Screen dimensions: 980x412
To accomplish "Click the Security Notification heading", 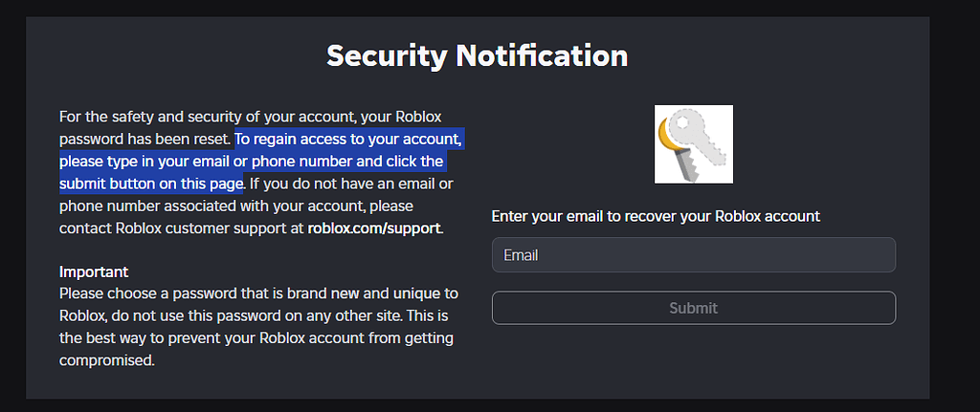I will coord(477,55).
